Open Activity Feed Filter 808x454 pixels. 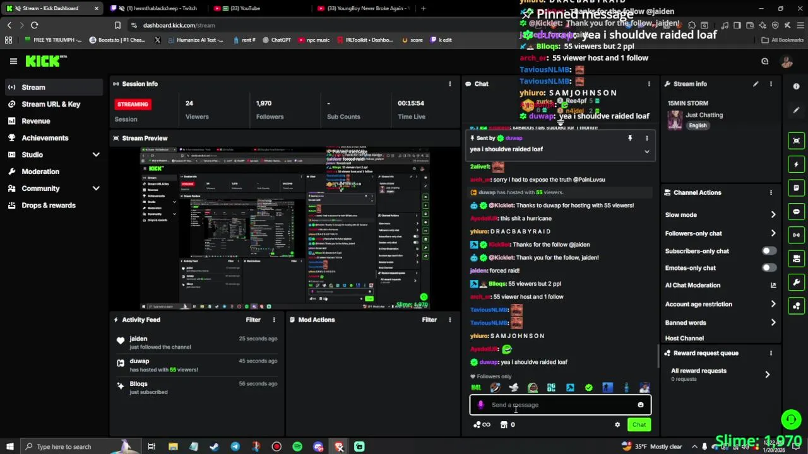(253, 320)
